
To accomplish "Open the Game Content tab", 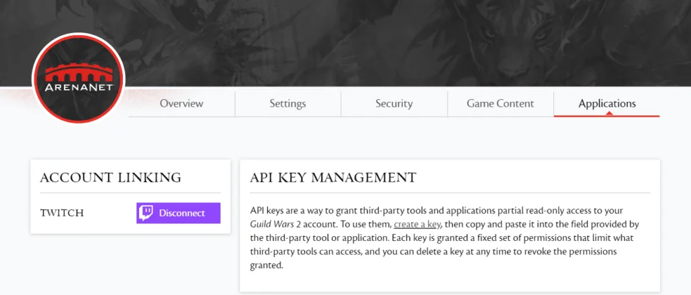I will point(500,104).
